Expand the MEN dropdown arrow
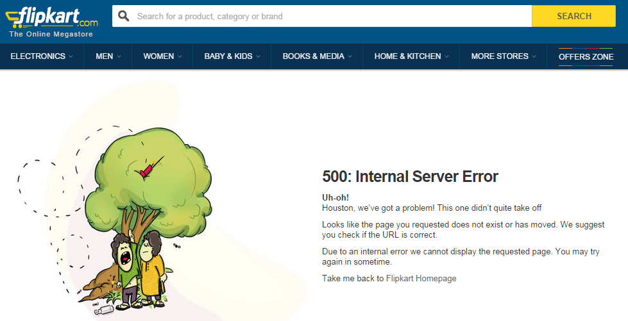Image resolution: width=628 pixels, height=321 pixels. click(x=119, y=57)
